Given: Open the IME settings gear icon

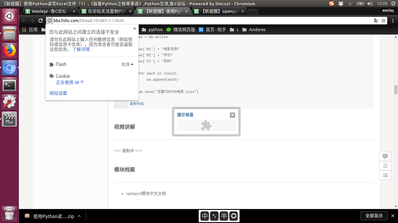Looking at the screenshot, I should [233, 216].
